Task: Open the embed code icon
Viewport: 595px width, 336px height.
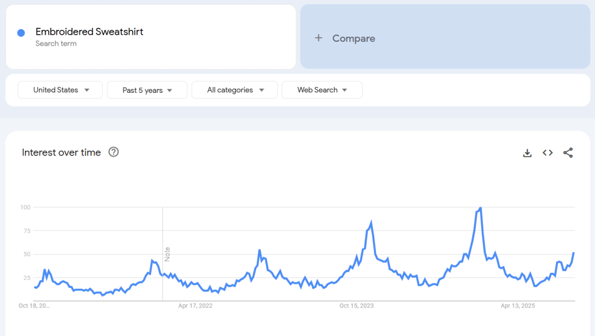Action: (547, 153)
